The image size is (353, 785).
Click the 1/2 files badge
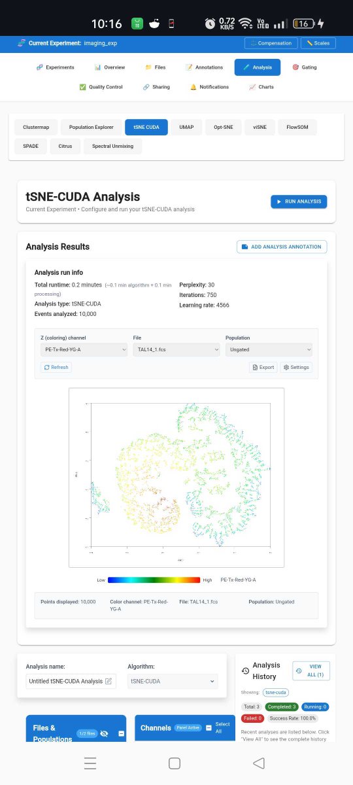(86, 733)
